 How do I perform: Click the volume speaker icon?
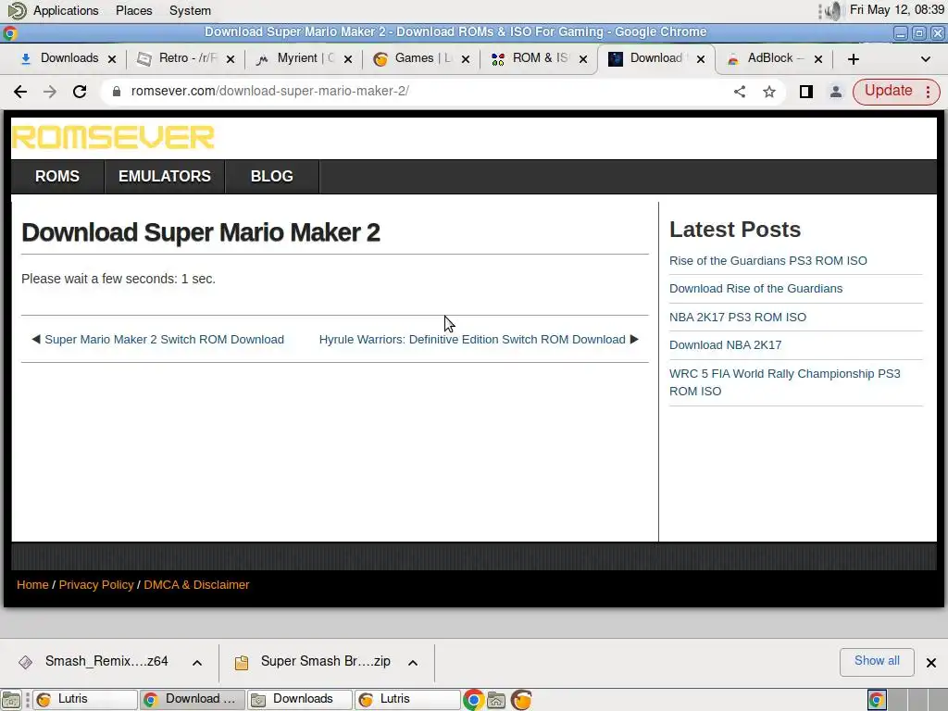834,10
